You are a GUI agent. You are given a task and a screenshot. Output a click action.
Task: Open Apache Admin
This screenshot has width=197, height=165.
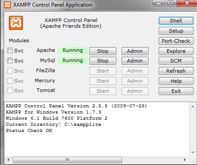pyautogui.click(x=135, y=51)
